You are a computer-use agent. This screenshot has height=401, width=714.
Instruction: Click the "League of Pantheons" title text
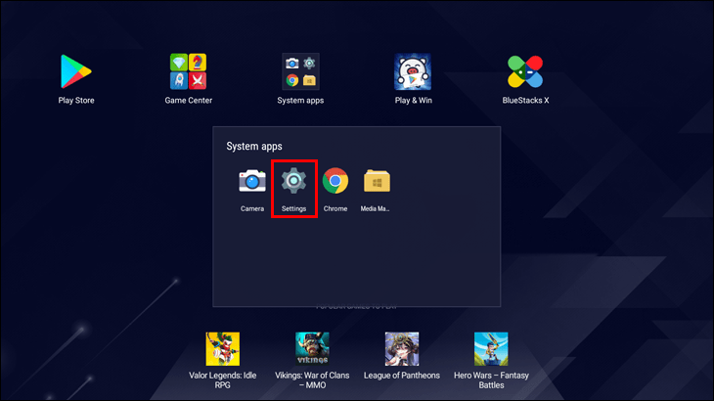402,376
